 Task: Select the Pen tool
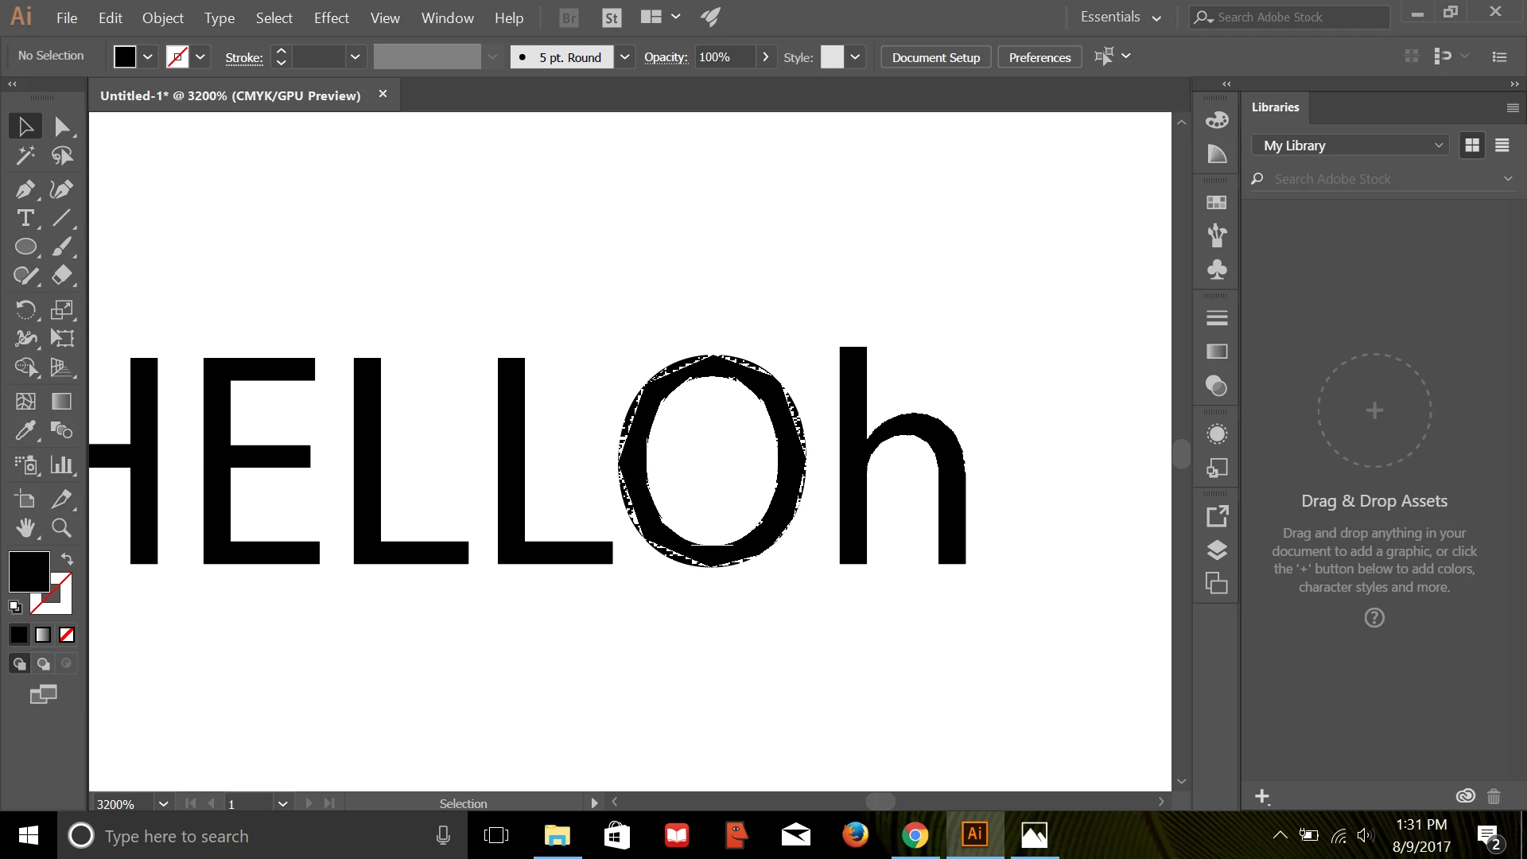[x=25, y=189]
